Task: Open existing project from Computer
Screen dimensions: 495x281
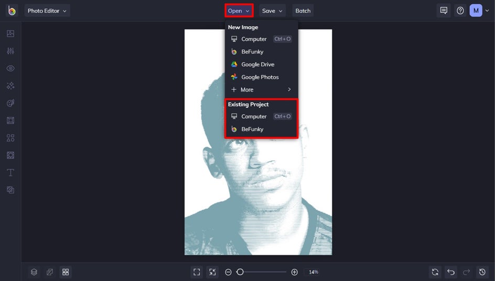Action: (261, 116)
